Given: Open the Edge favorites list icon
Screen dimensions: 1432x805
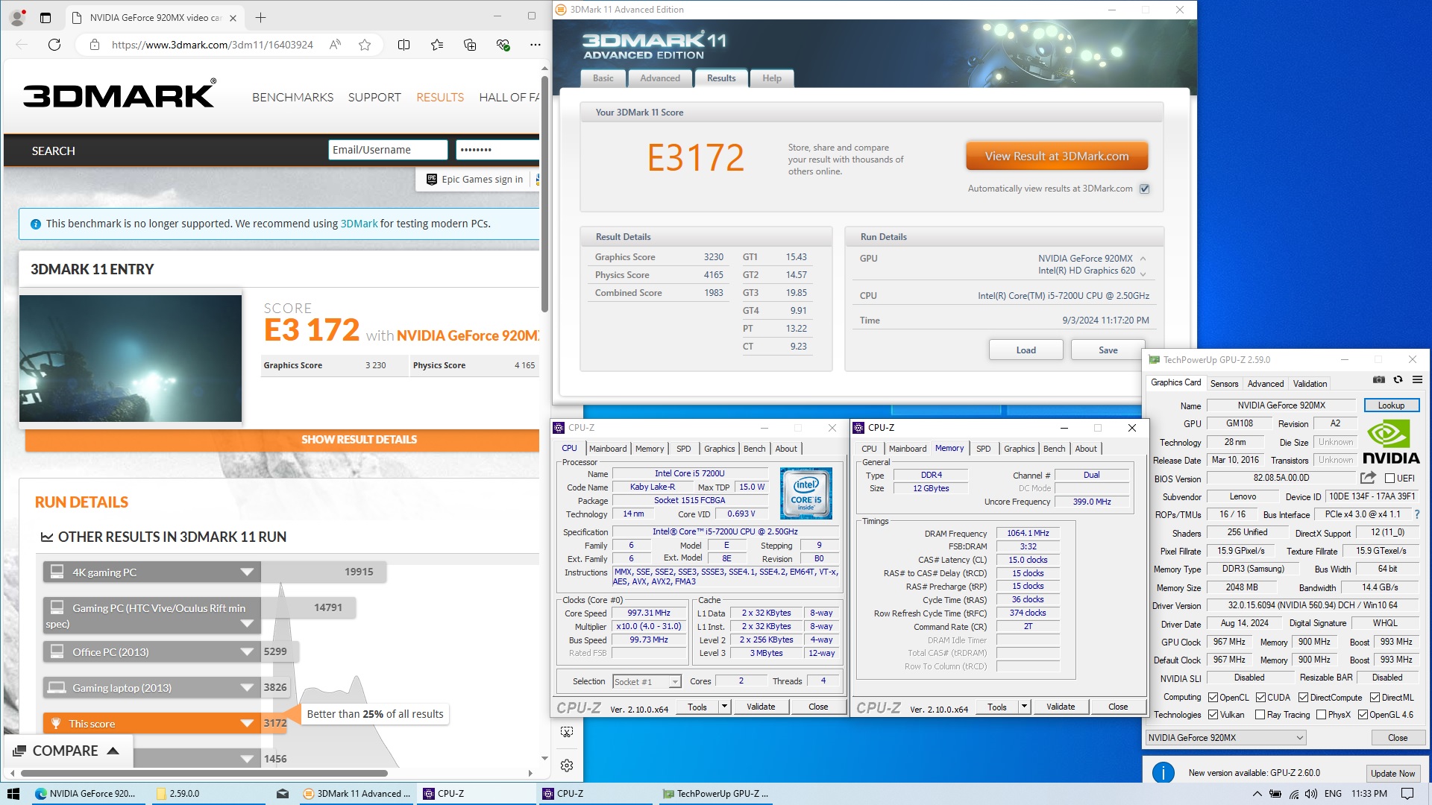Looking at the screenshot, I should coord(437,45).
